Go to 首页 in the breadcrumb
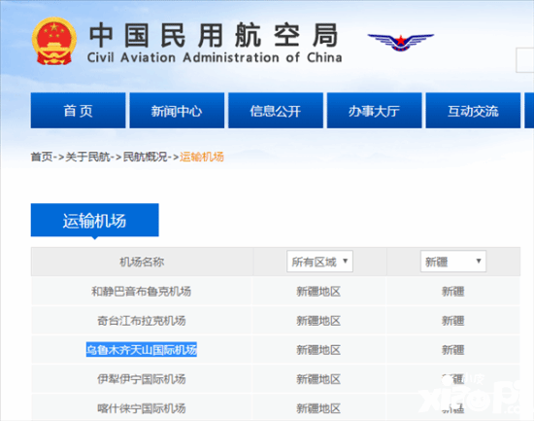The image size is (534, 421). tap(42, 157)
